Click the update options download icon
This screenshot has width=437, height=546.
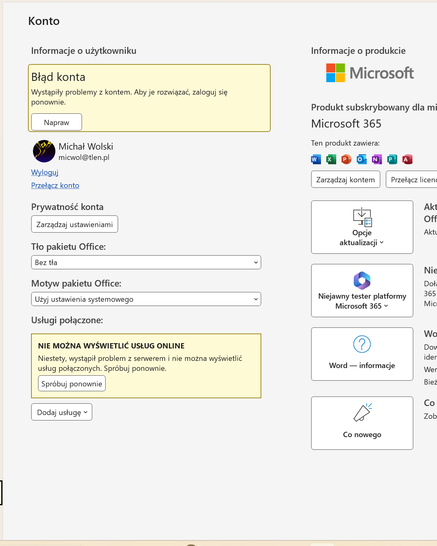point(362,217)
